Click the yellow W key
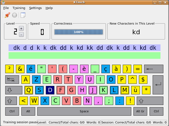 pos(34,101)
